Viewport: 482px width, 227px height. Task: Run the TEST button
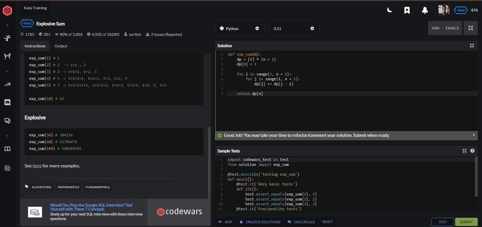443,222
